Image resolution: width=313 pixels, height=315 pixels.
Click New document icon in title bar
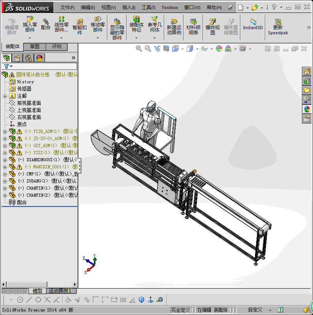241,7
